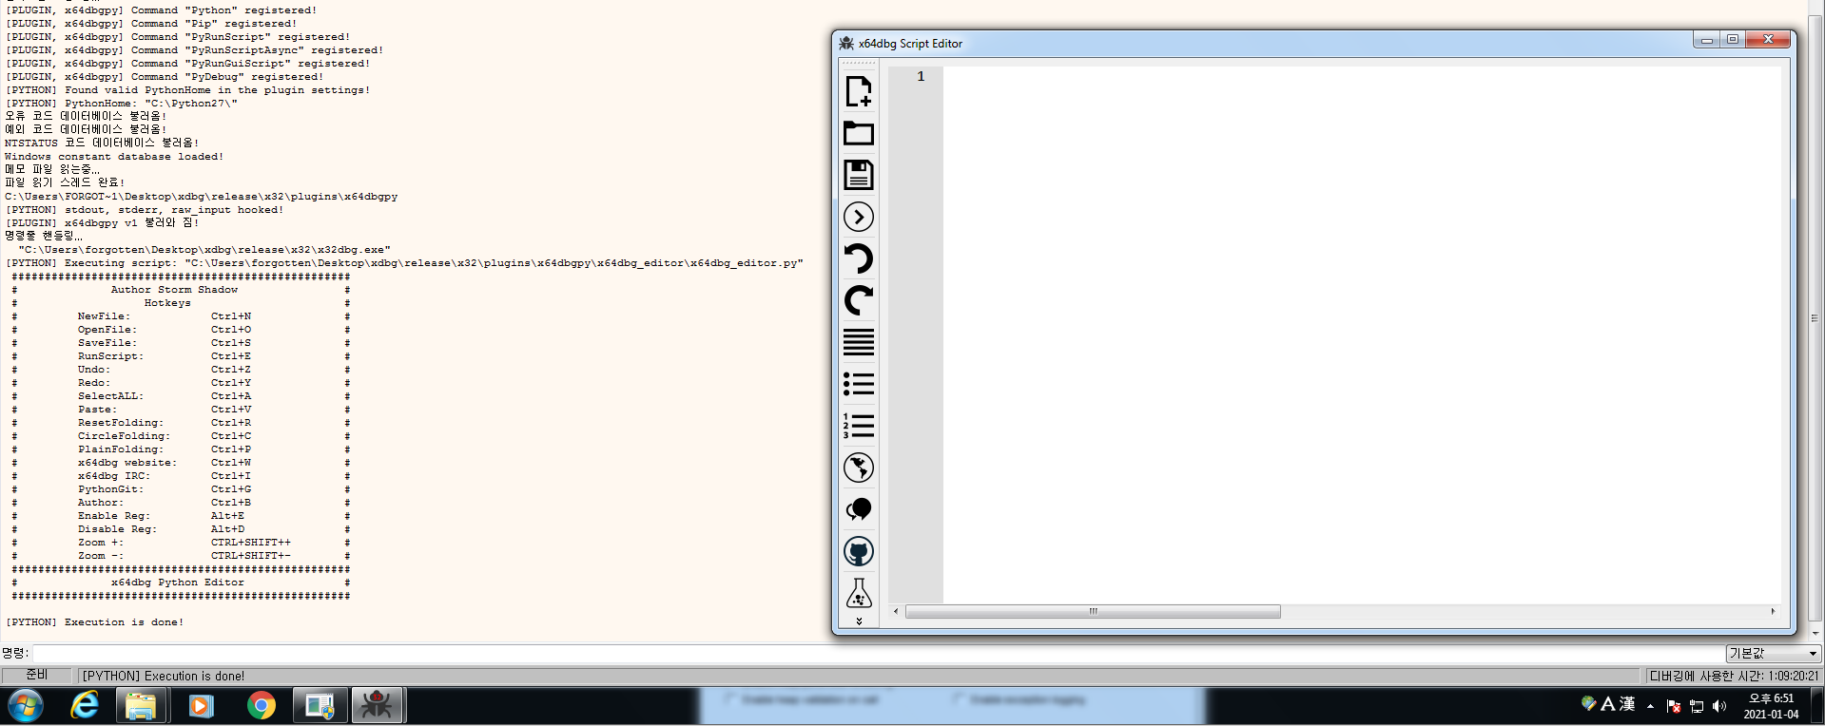The width and height of the screenshot is (1825, 726).
Task: Redo the edit in Script Editor
Action: click(859, 300)
